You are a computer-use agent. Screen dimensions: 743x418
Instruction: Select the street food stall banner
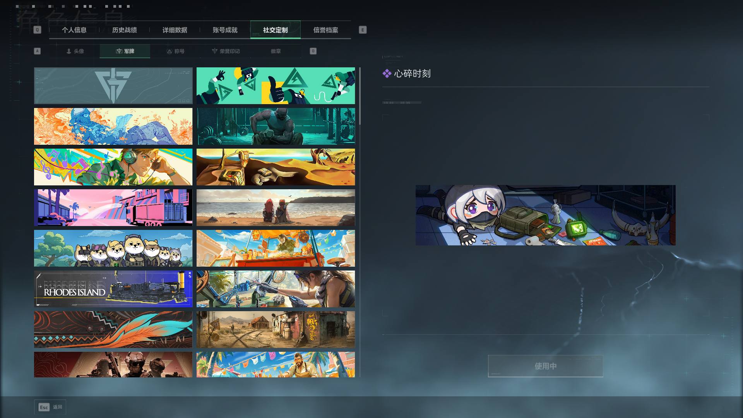point(276,248)
